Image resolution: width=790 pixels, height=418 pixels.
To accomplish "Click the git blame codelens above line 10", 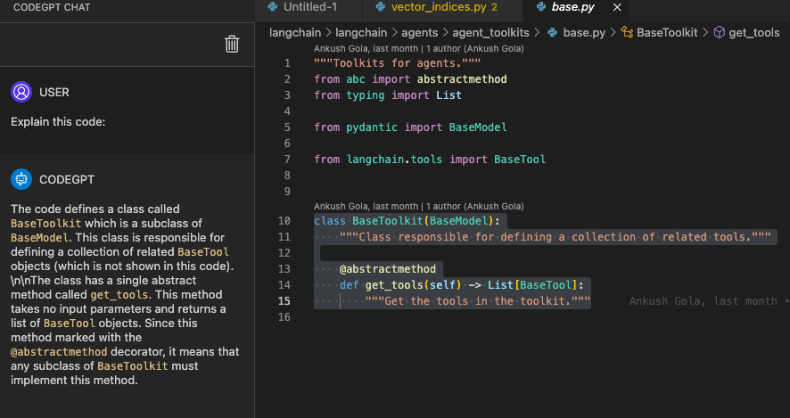I will pos(419,207).
